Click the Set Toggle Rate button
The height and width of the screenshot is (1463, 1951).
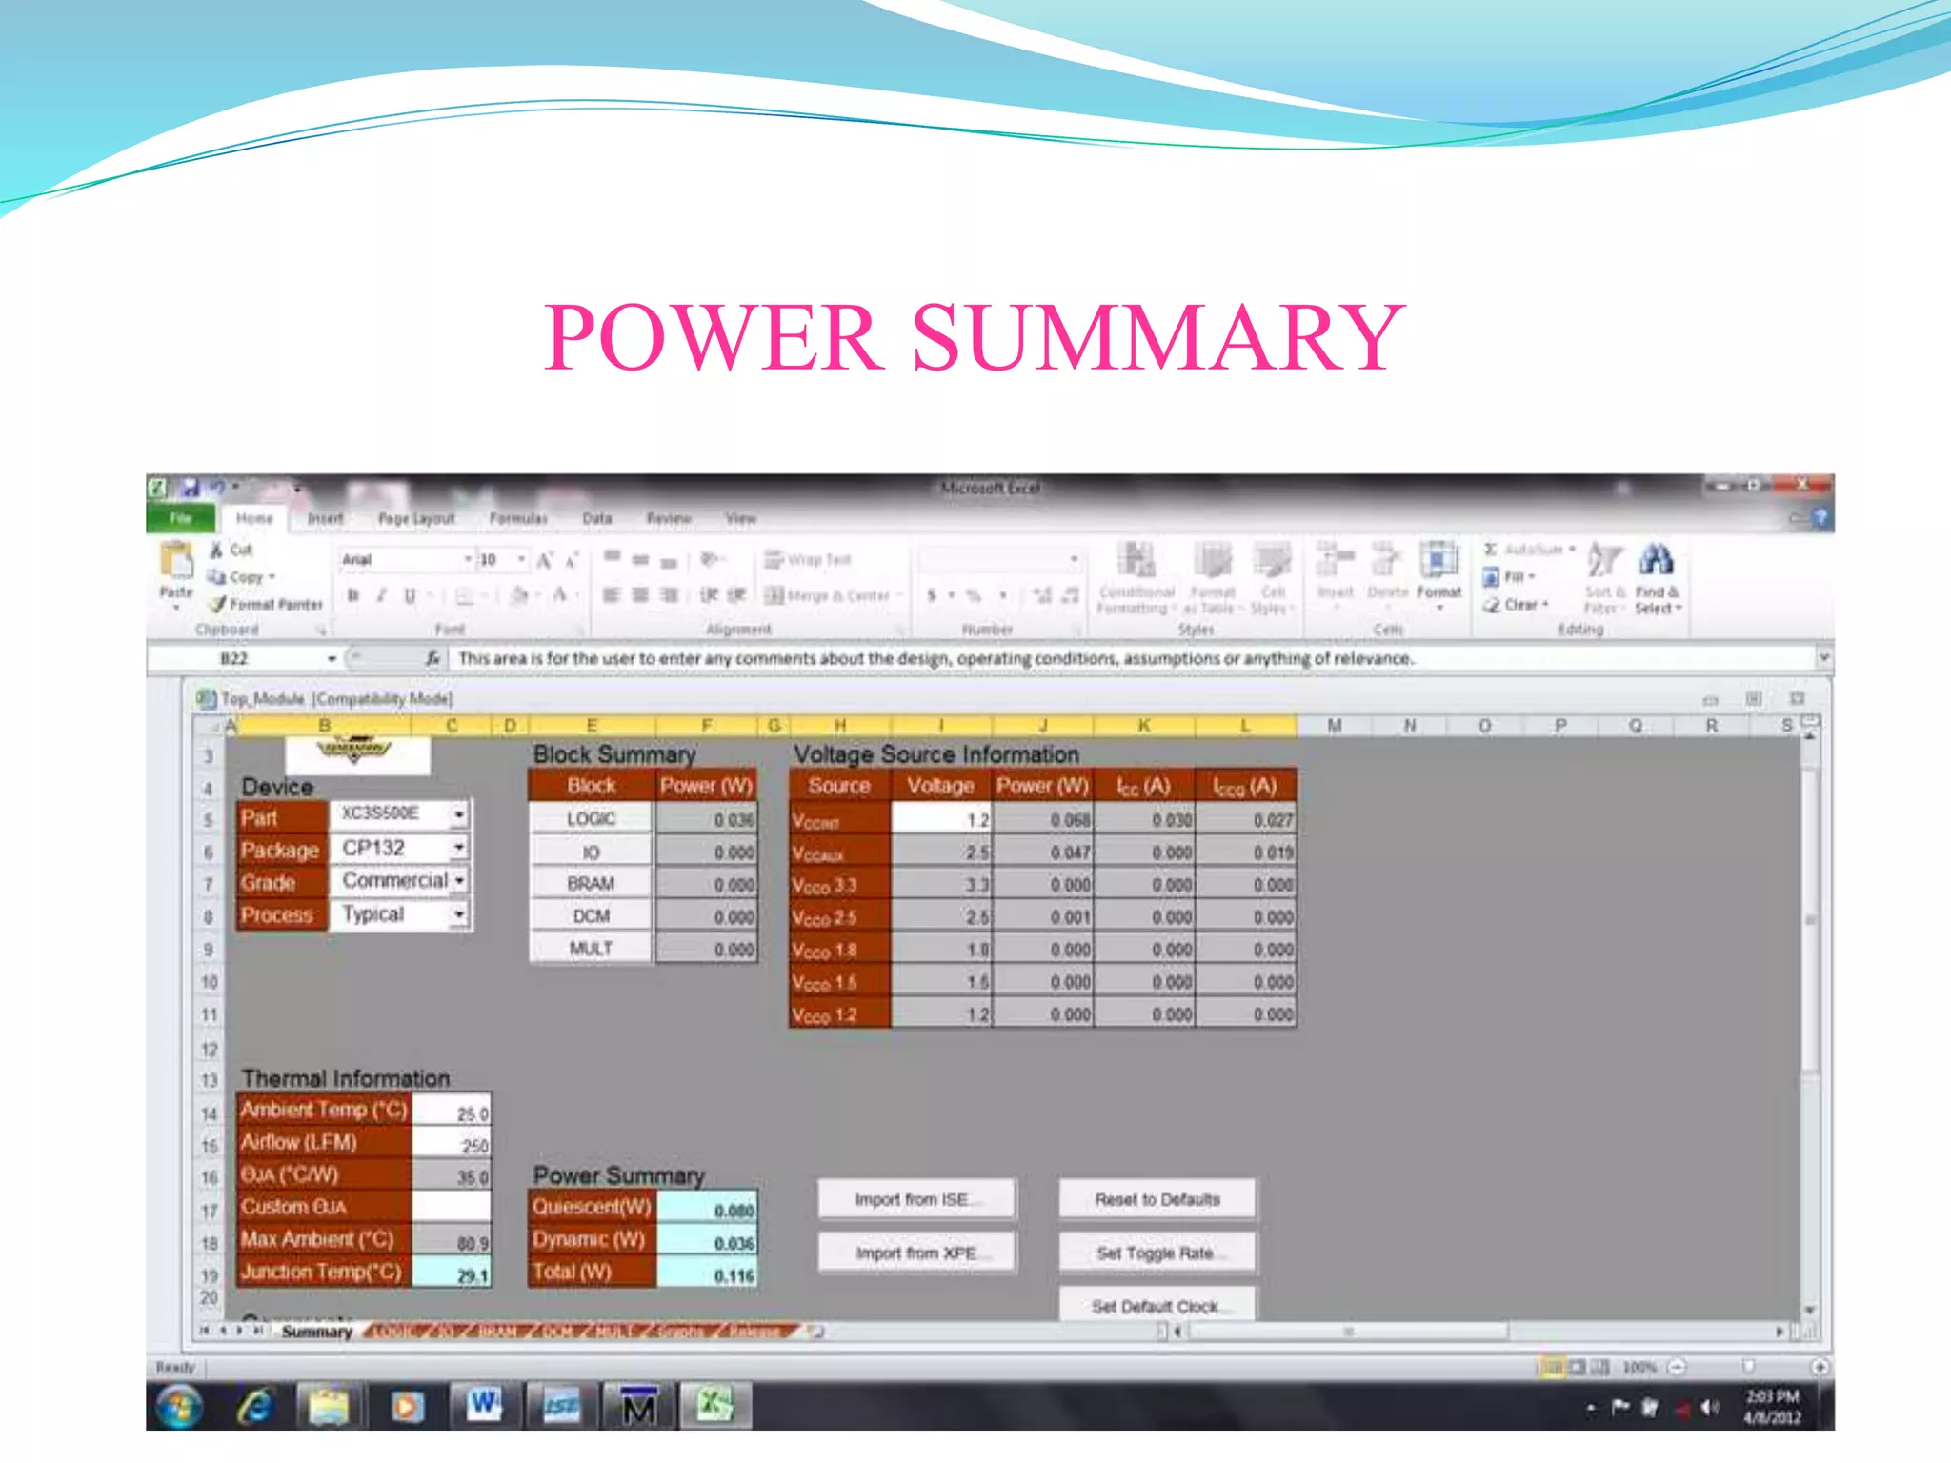[x=1157, y=1253]
